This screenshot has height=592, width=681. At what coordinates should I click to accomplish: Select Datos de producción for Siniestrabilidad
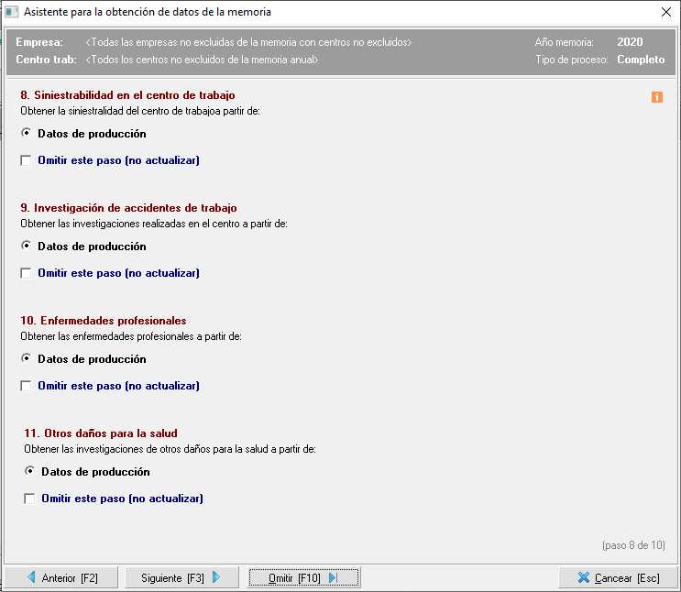[26, 134]
